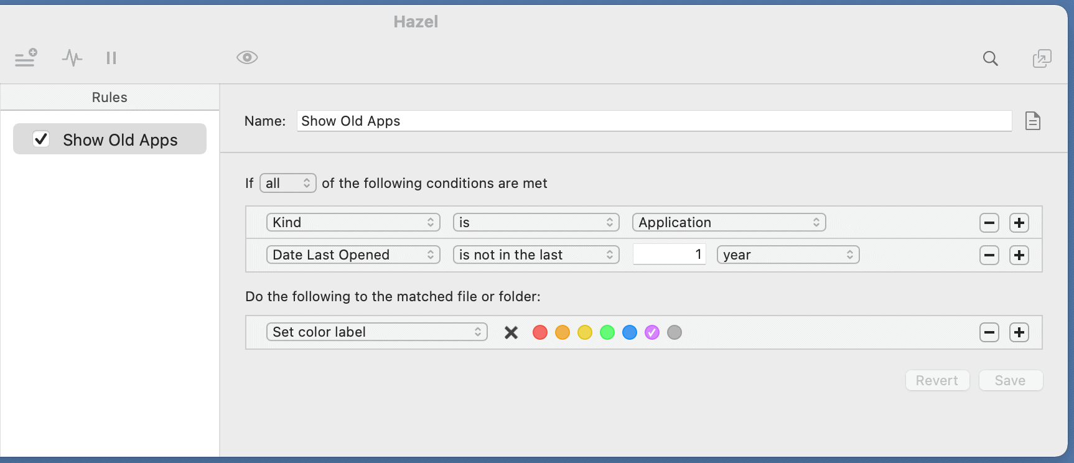Click the Save button
1074x463 pixels.
(1011, 380)
